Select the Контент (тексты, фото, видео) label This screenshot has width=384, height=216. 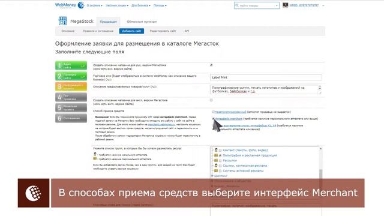coord(245,150)
